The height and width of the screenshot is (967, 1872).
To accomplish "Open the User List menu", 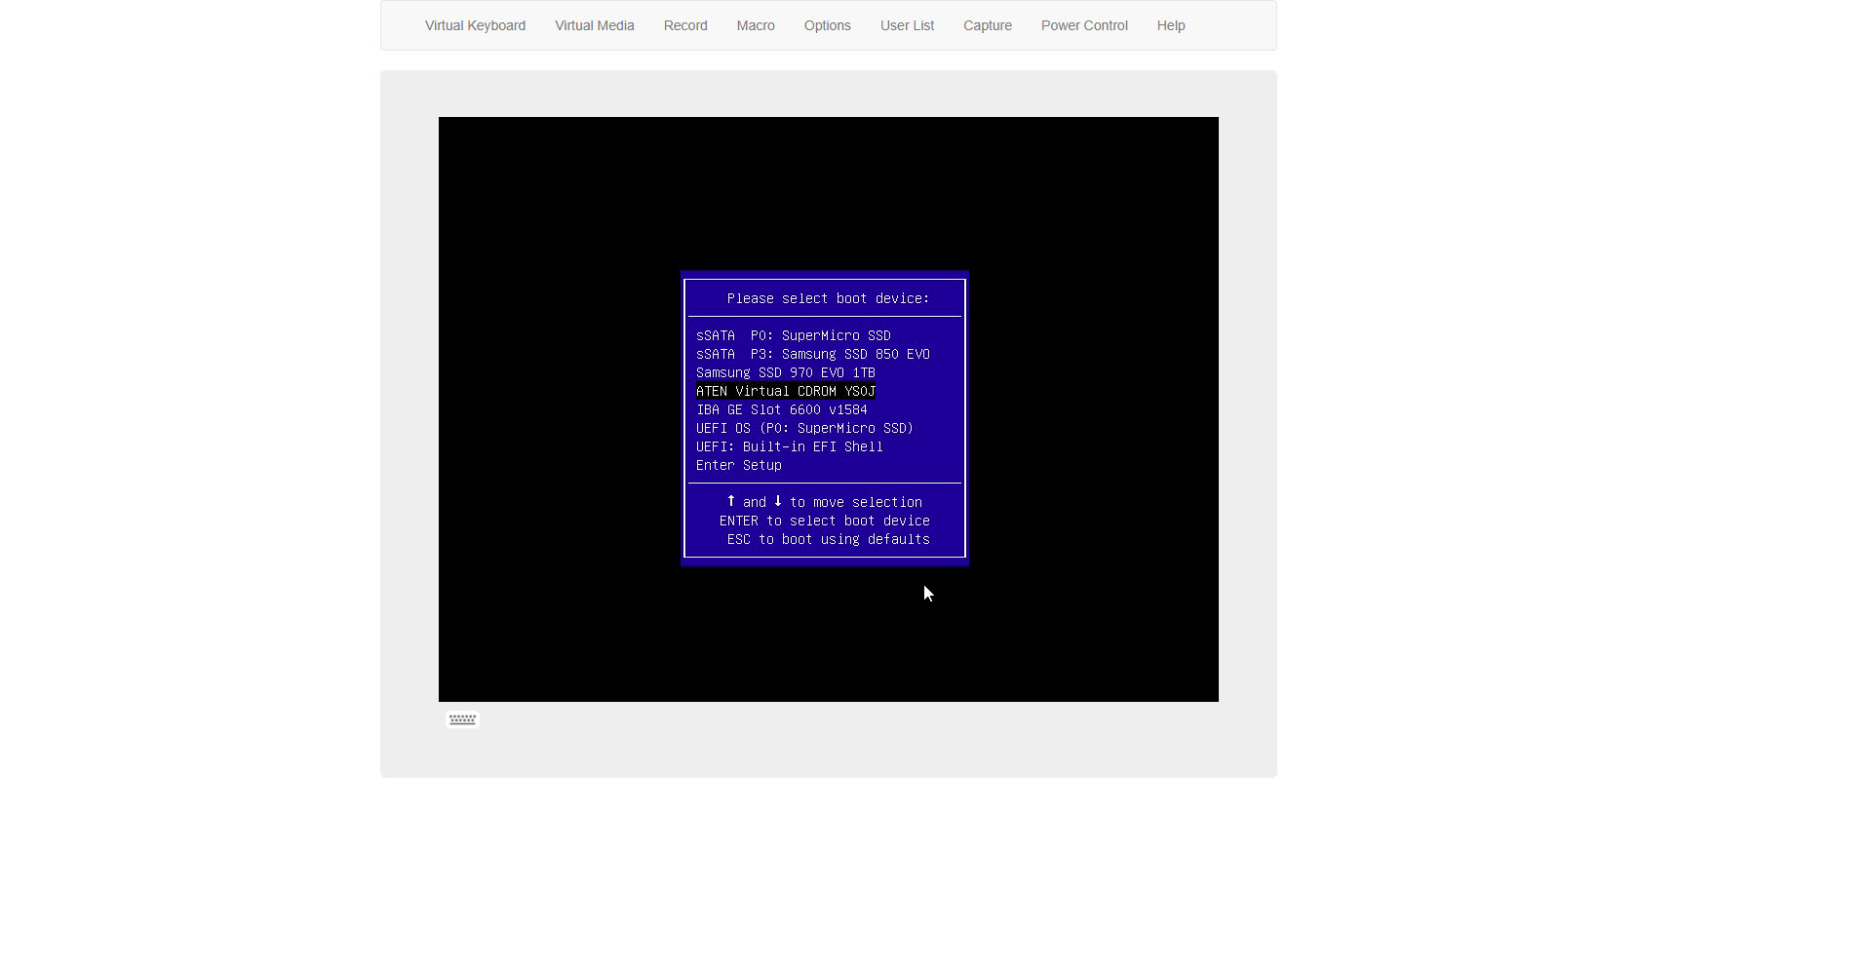I will [907, 25].
